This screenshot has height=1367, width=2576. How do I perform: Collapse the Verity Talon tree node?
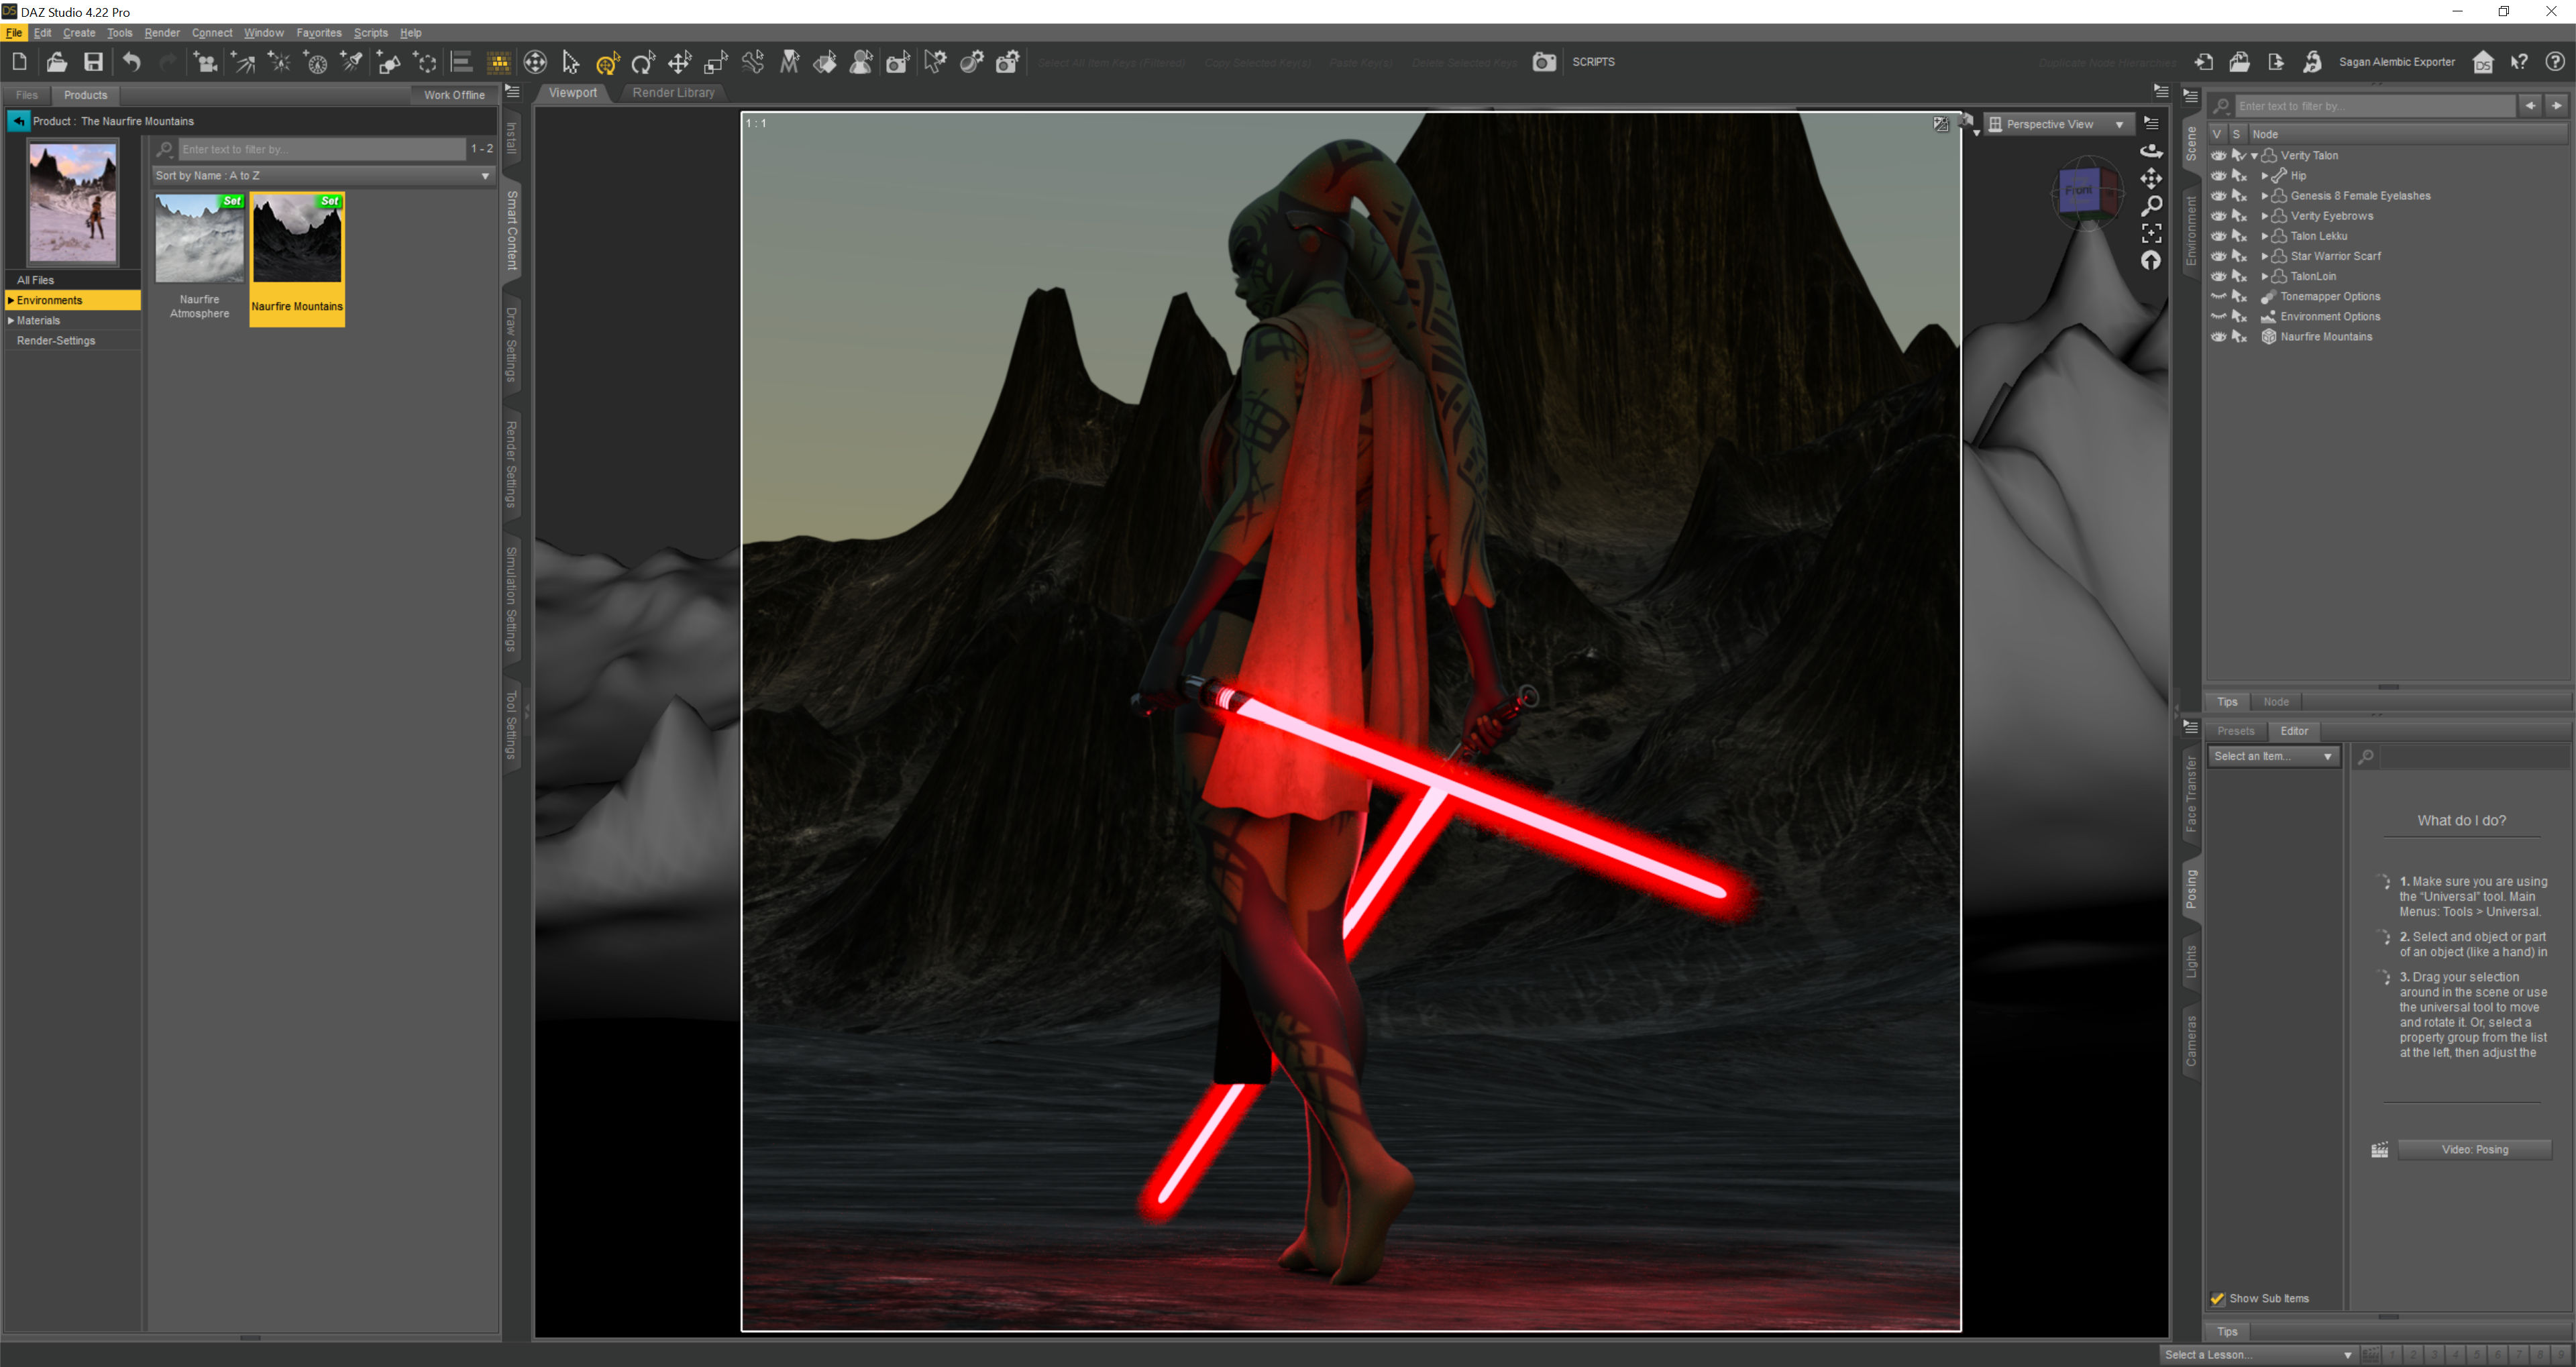(2254, 156)
